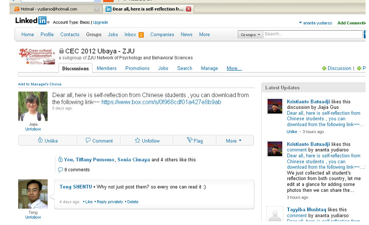The height and width of the screenshot is (225, 369).
Task: Expand the More dropdown below the post
Action: click(x=234, y=141)
